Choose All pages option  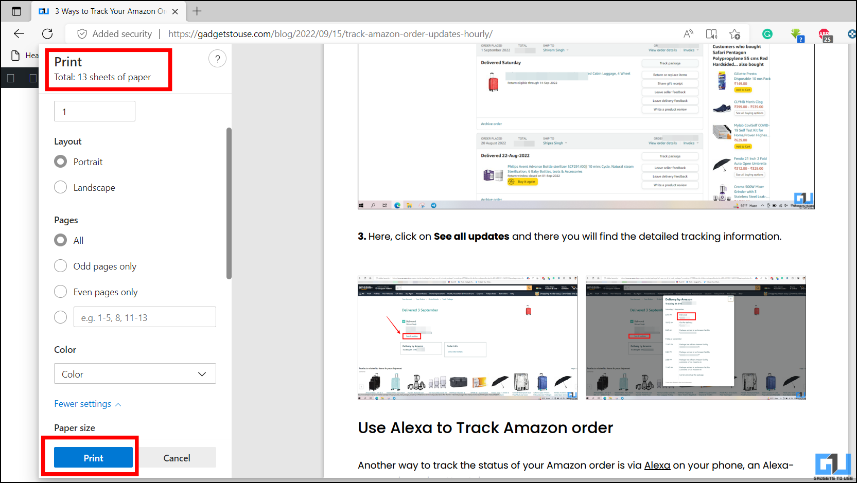pos(61,240)
